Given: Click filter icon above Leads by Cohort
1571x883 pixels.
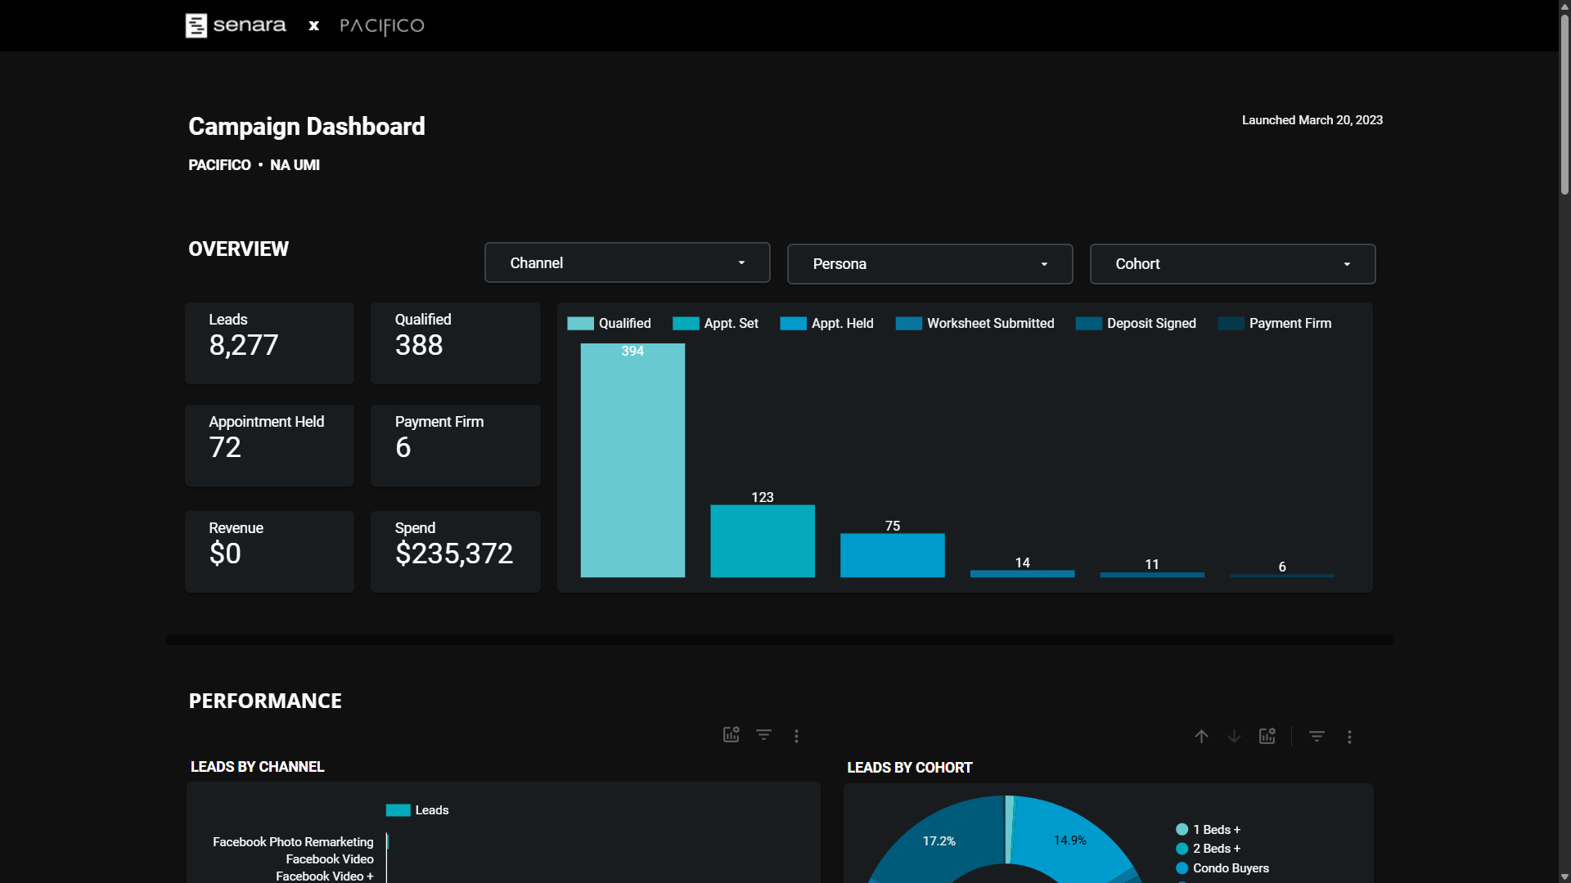Looking at the screenshot, I should tap(1317, 737).
